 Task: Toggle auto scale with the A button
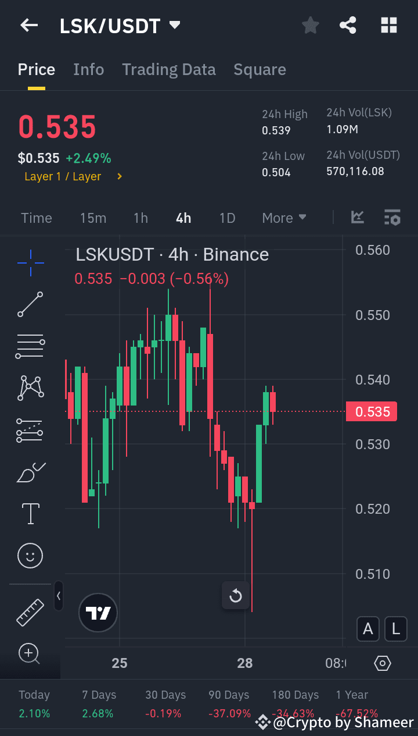pyautogui.click(x=367, y=629)
